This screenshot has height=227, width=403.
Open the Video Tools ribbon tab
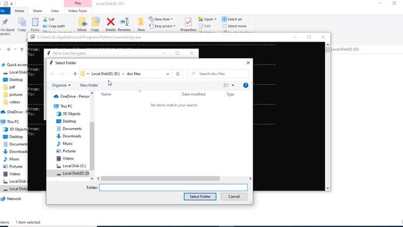[x=77, y=11]
